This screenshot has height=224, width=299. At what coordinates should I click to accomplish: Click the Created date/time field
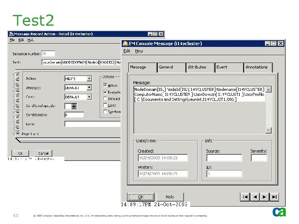(163, 158)
